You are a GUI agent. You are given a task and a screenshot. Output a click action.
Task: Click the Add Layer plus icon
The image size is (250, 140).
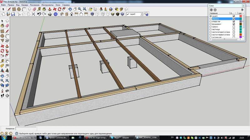(x=212, y=10)
